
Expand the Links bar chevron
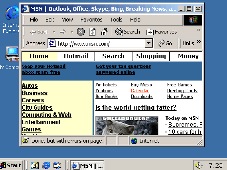click(x=199, y=42)
